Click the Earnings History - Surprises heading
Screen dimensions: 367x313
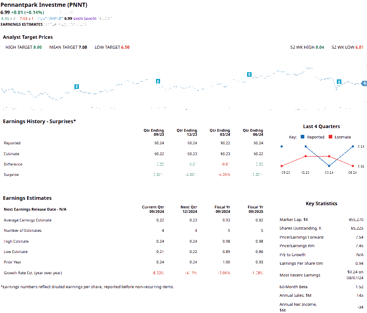point(39,121)
